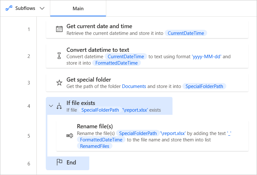The width and height of the screenshot is (257, 175).
Task: Select the Get current date and time action
Action: [x=147, y=29]
